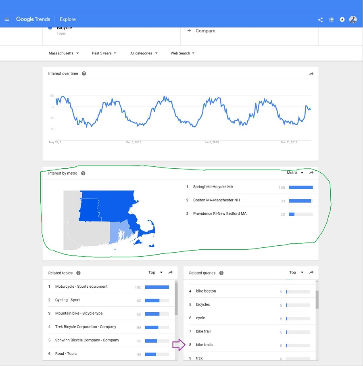
Task: Click the Bicycle topic search term
Action: [x=65, y=28]
